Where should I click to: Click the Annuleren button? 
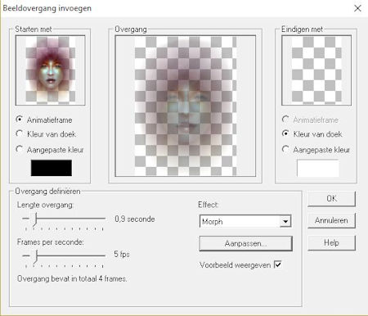pos(331,220)
